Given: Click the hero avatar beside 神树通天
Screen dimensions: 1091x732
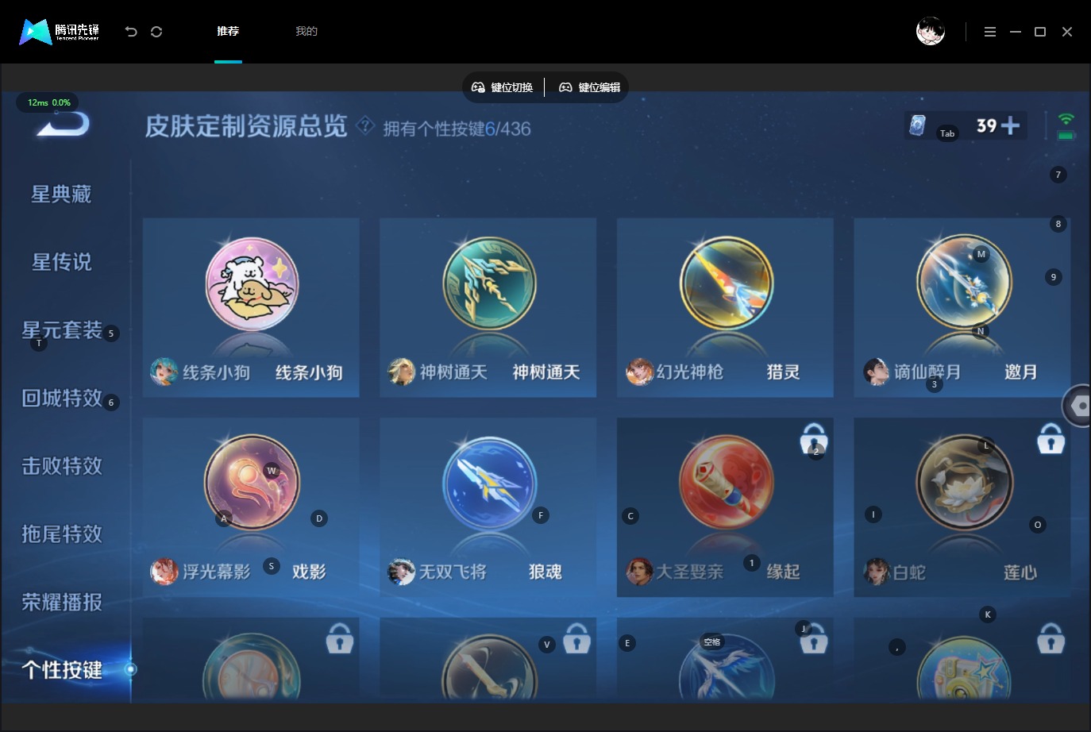Looking at the screenshot, I should point(401,372).
